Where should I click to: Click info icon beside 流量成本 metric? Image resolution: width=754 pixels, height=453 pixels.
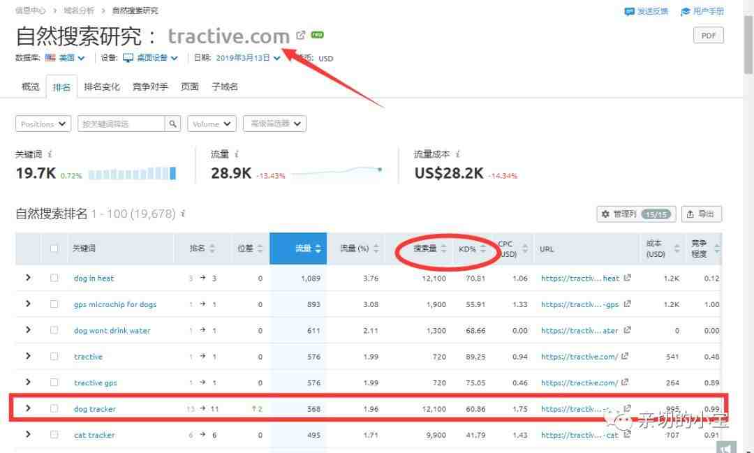point(458,154)
